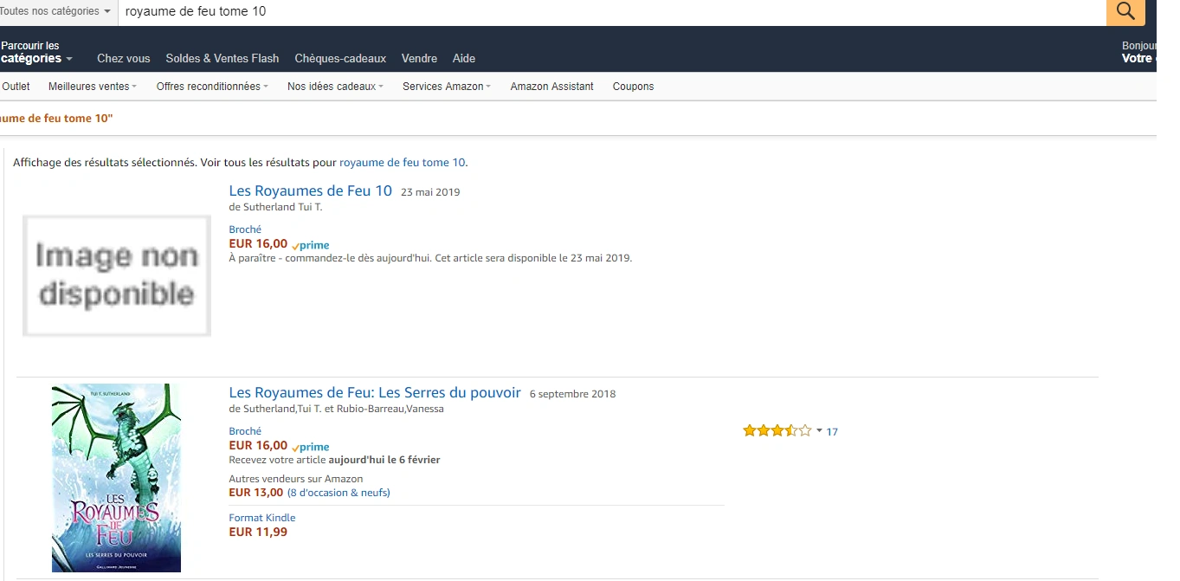
Task: Go to 'Chez vous' in navigation
Action: coord(123,59)
